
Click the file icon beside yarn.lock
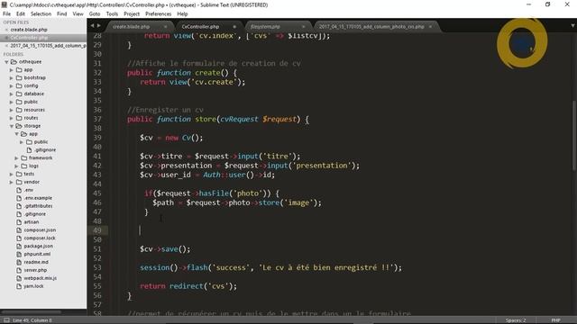[19, 286]
